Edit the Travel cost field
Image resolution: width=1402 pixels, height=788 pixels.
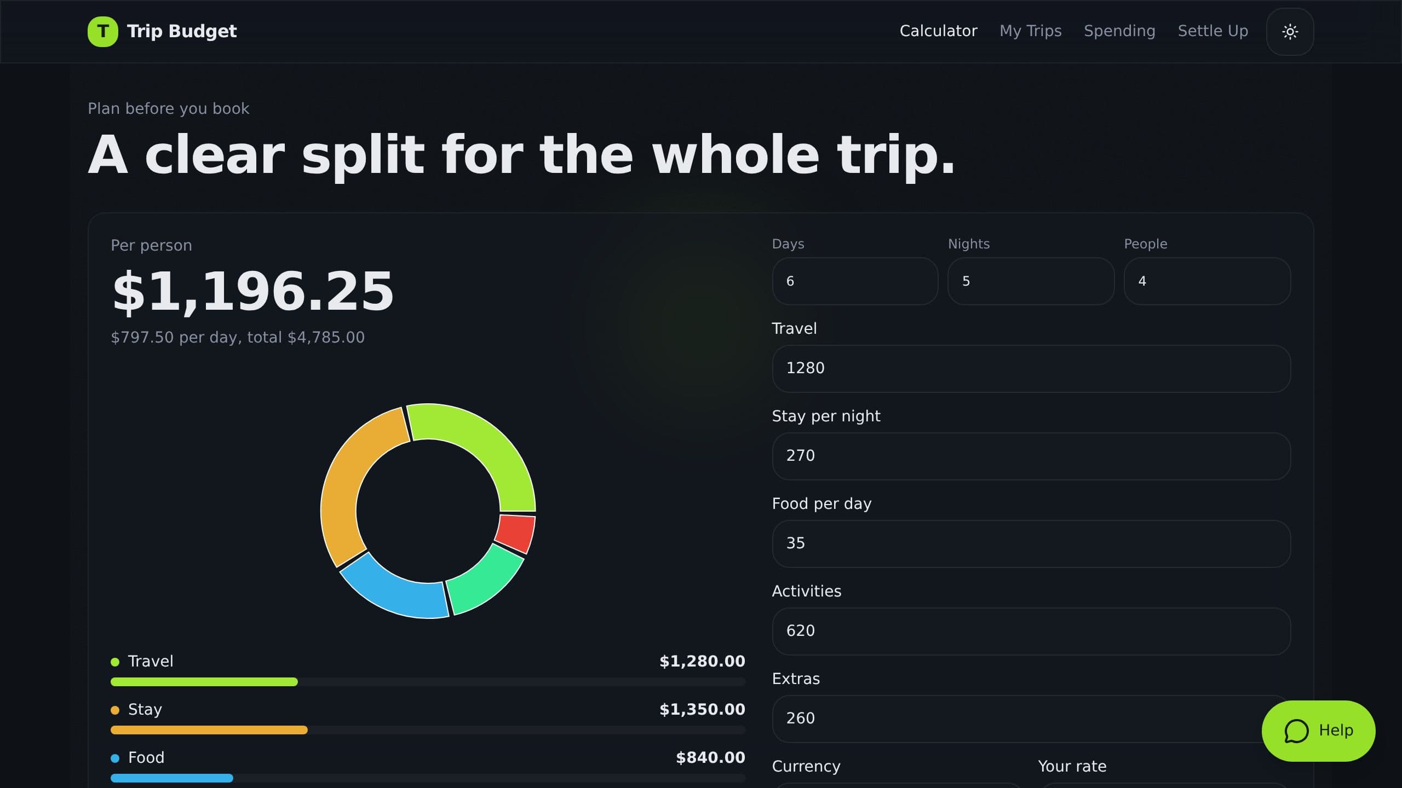click(1031, 368)
